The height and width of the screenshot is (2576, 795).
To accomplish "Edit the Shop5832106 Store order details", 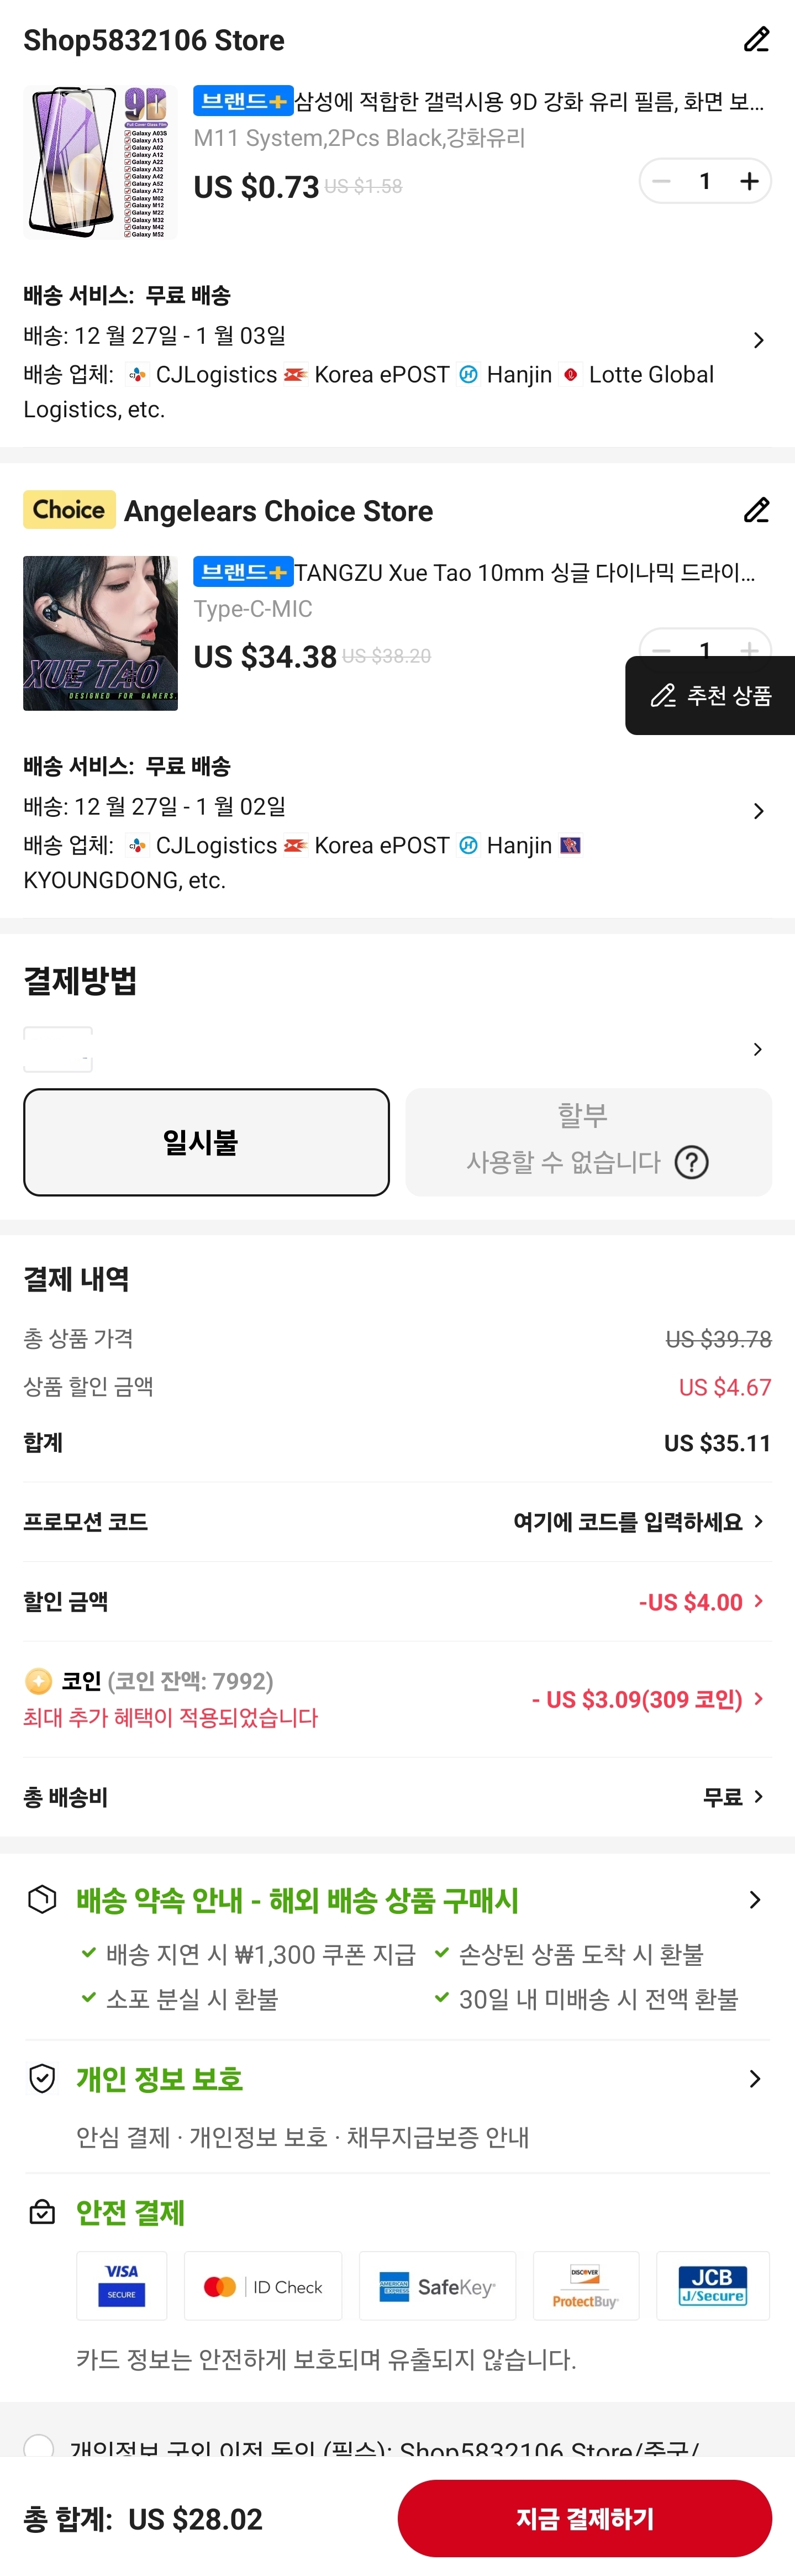I will point(756,39).
